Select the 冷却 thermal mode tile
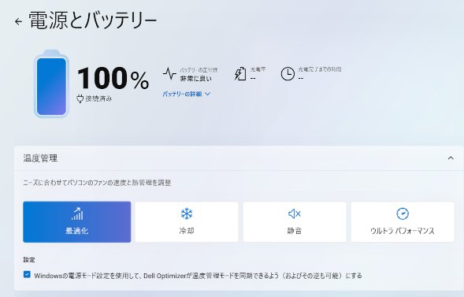 tap(187, 222)
